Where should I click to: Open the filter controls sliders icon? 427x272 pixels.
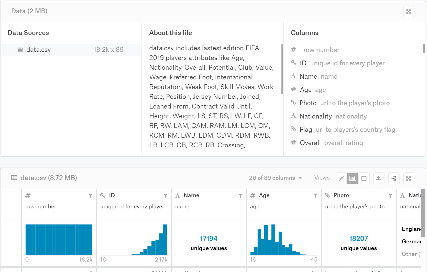393,178
